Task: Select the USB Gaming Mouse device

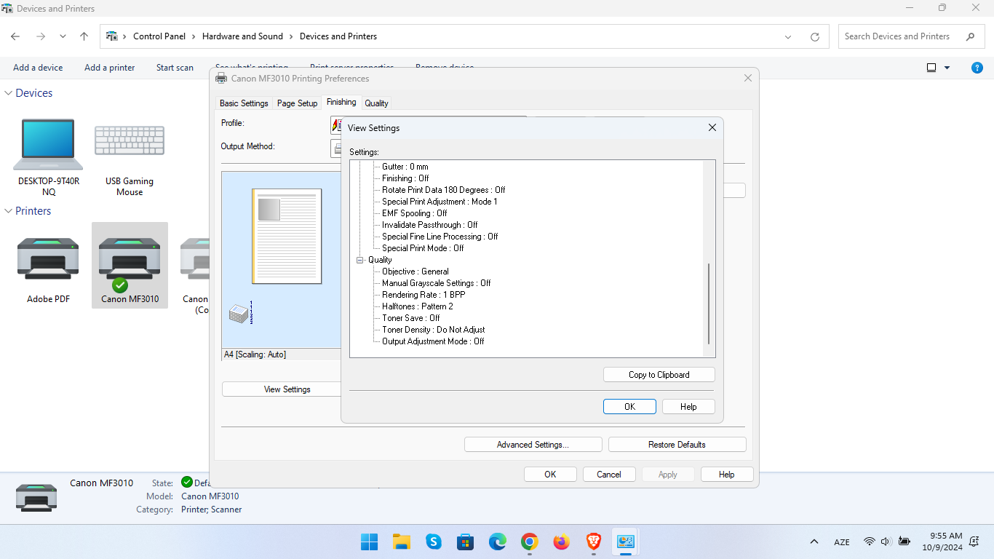Action: (x=130, y=157)
